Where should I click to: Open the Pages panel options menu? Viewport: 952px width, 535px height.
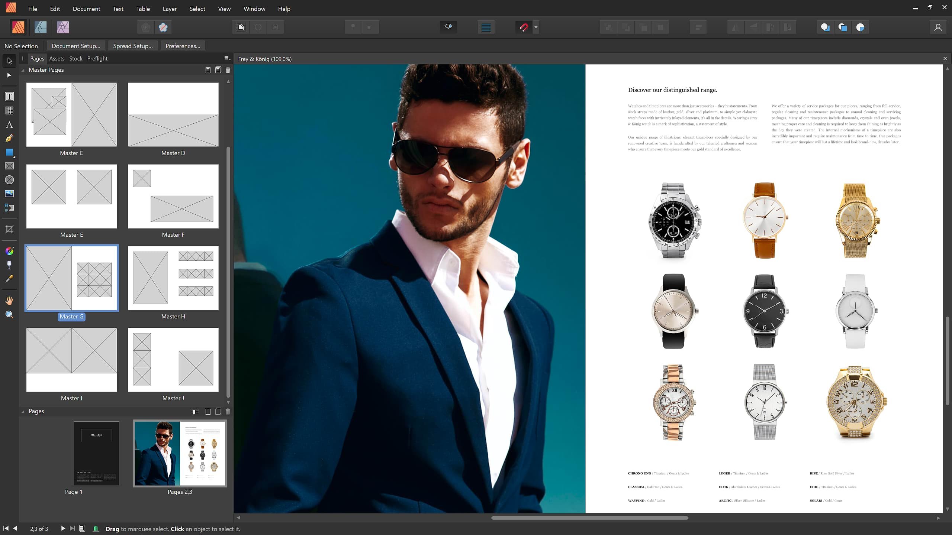point(227,58)
